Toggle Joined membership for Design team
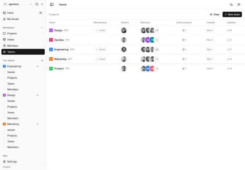The image size is (245, 170). point(100,30)
